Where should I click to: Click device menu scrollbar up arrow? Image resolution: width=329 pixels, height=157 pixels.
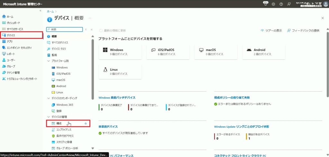point(93,37)
